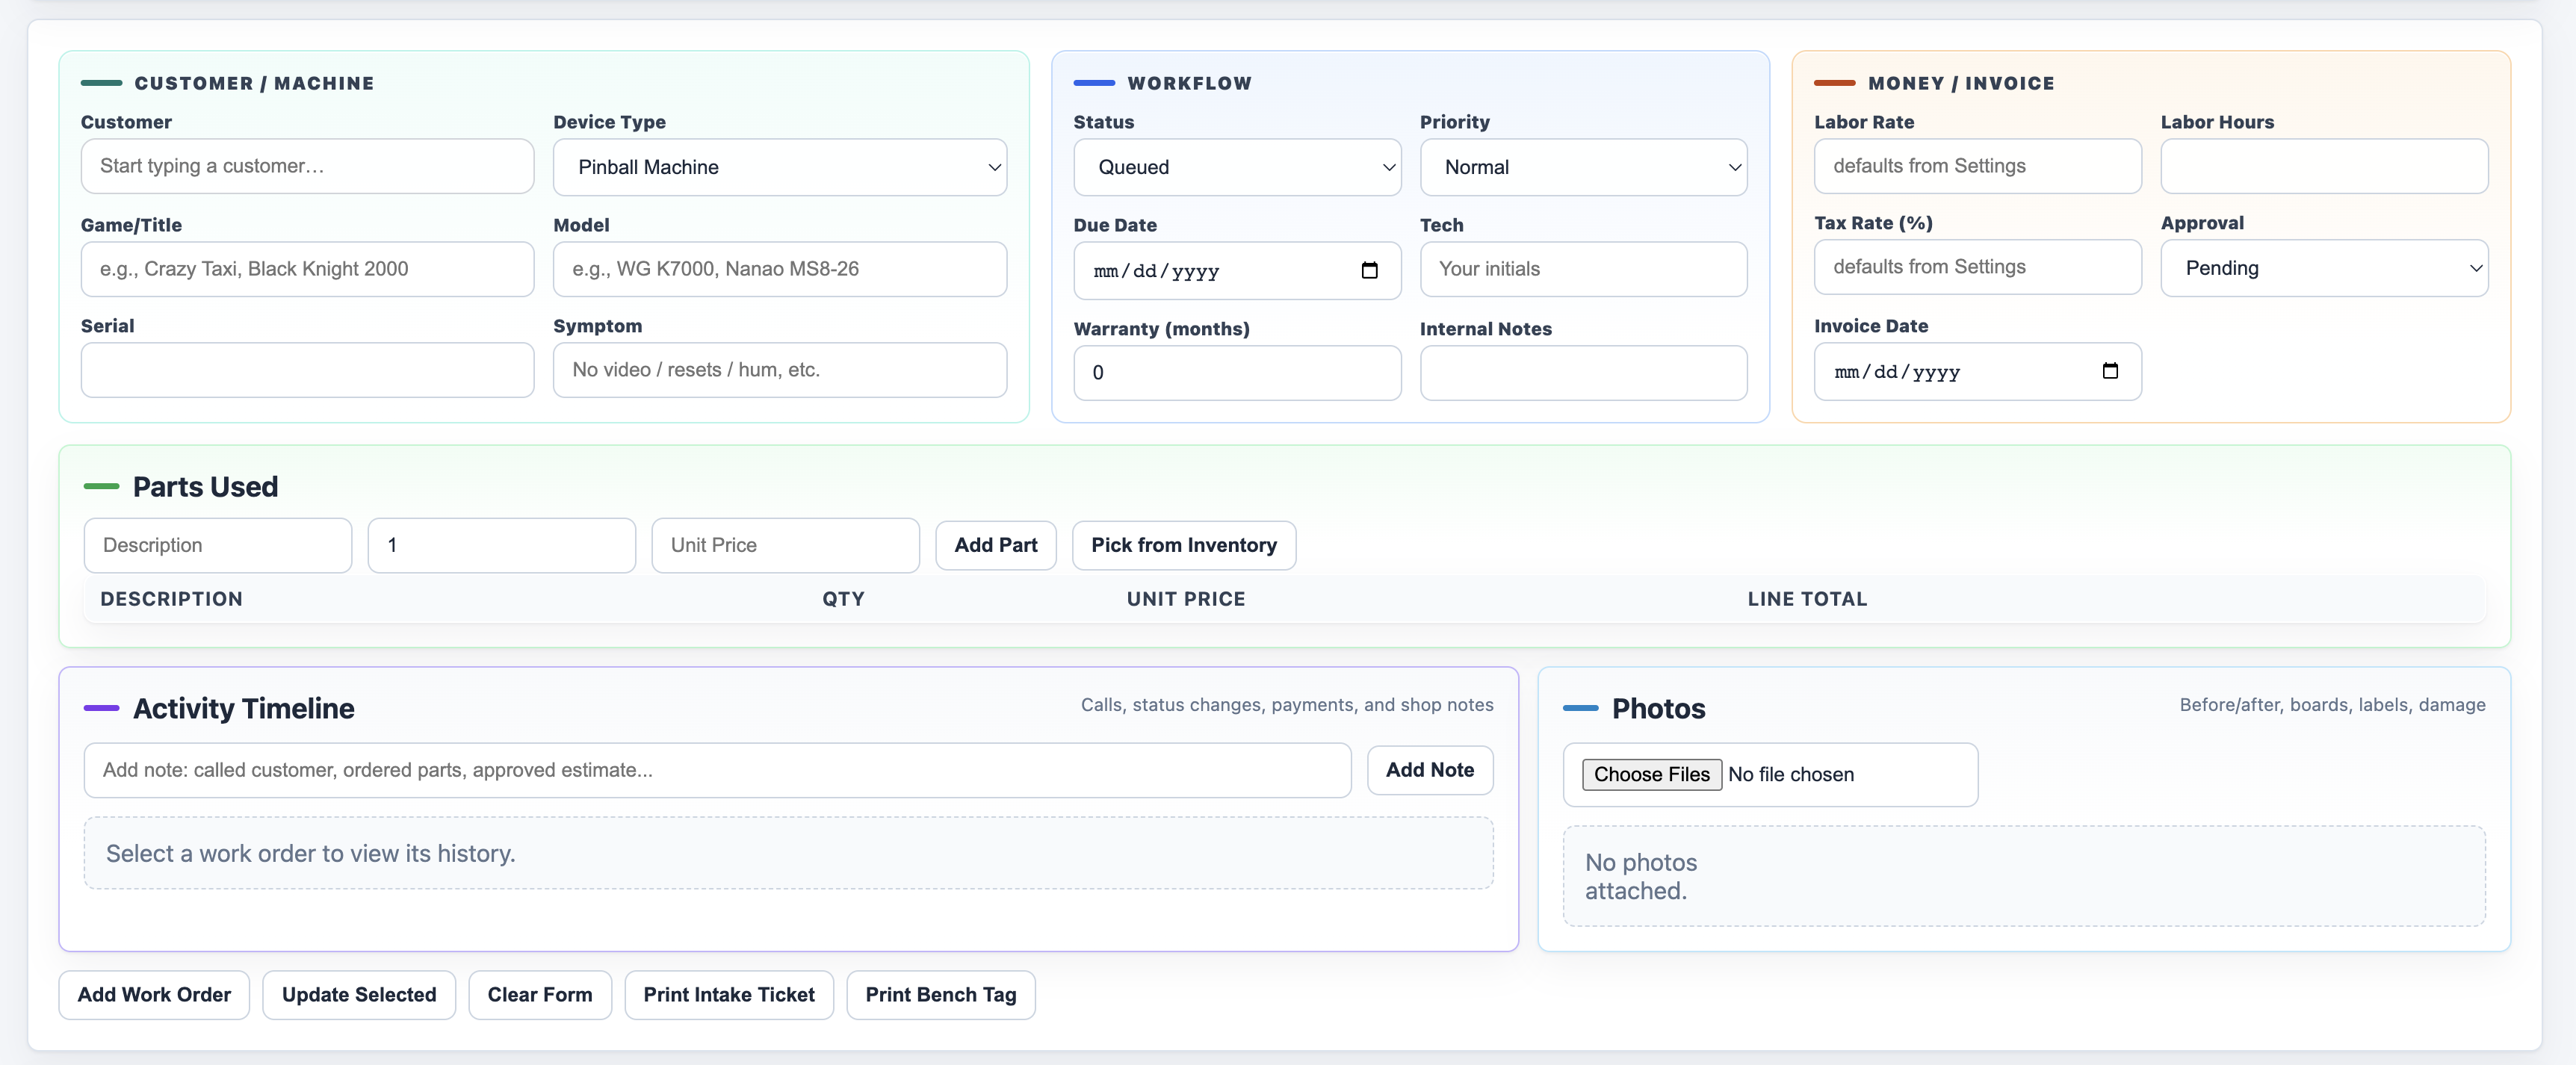This screenshot has width=2576, height=1065.
Task: Click the DESCRIPTION column header
Action: 171,599
